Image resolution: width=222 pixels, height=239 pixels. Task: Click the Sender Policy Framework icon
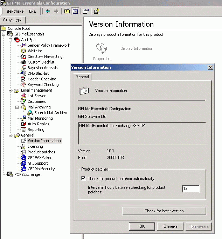(x=23, y=45)
